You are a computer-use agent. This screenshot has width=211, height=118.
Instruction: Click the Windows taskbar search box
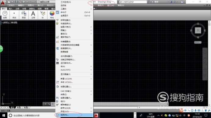point(31,116)
